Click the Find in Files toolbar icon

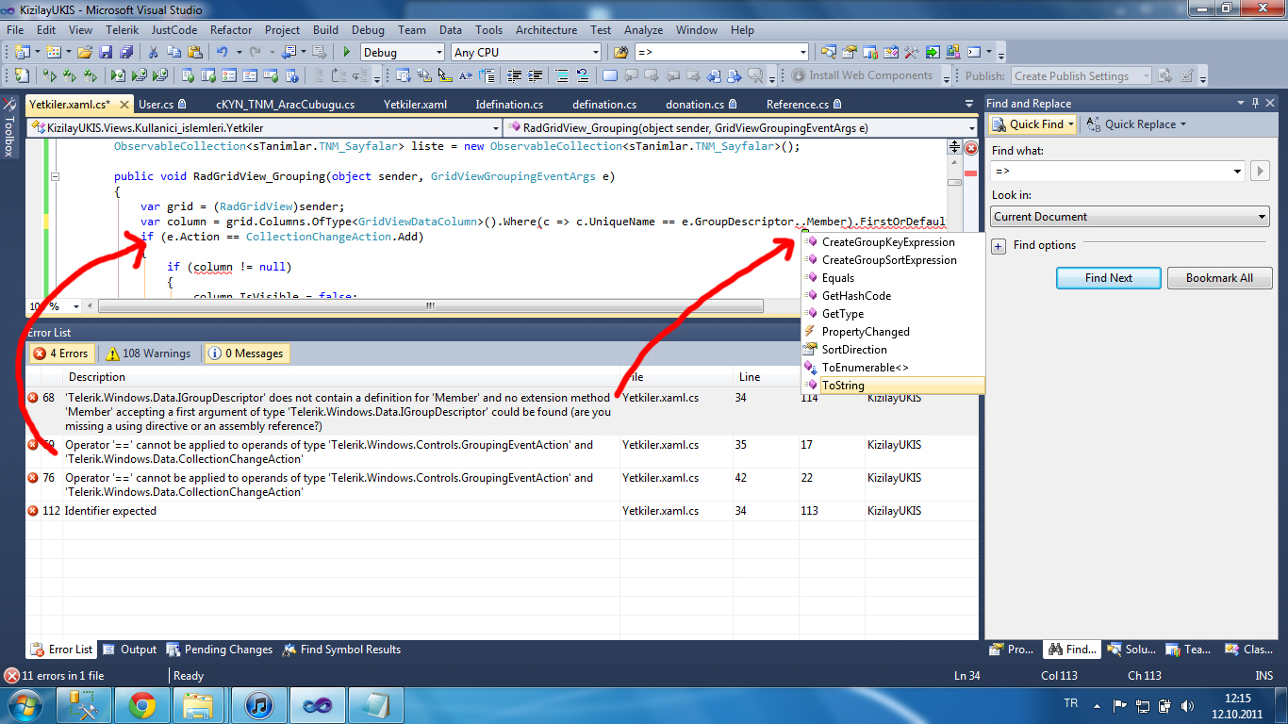pyautogui.click(x=620, y=53)
